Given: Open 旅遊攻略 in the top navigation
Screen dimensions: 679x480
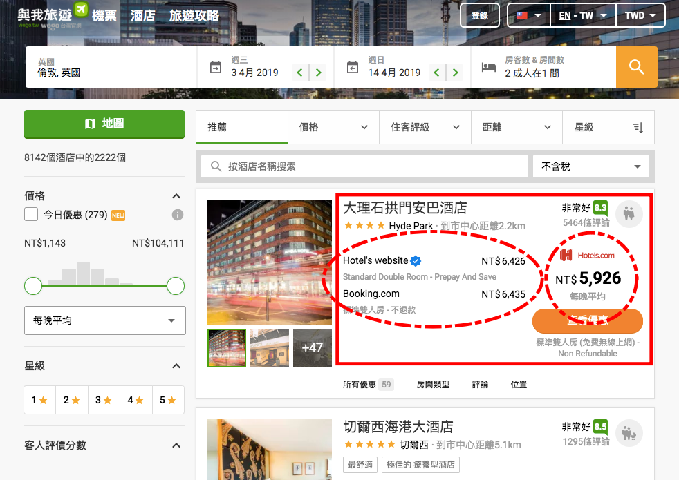Looking at the screenshot, I should (194, 16).
